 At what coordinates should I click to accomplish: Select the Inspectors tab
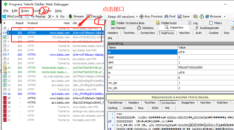pyautogui.click(x=174, y=27)
